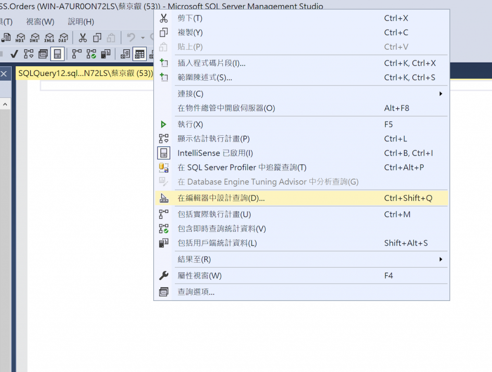Click the Shift+Alt+S shortcut text
This screenshot has height=372, width=492.
tap(406, 243)
